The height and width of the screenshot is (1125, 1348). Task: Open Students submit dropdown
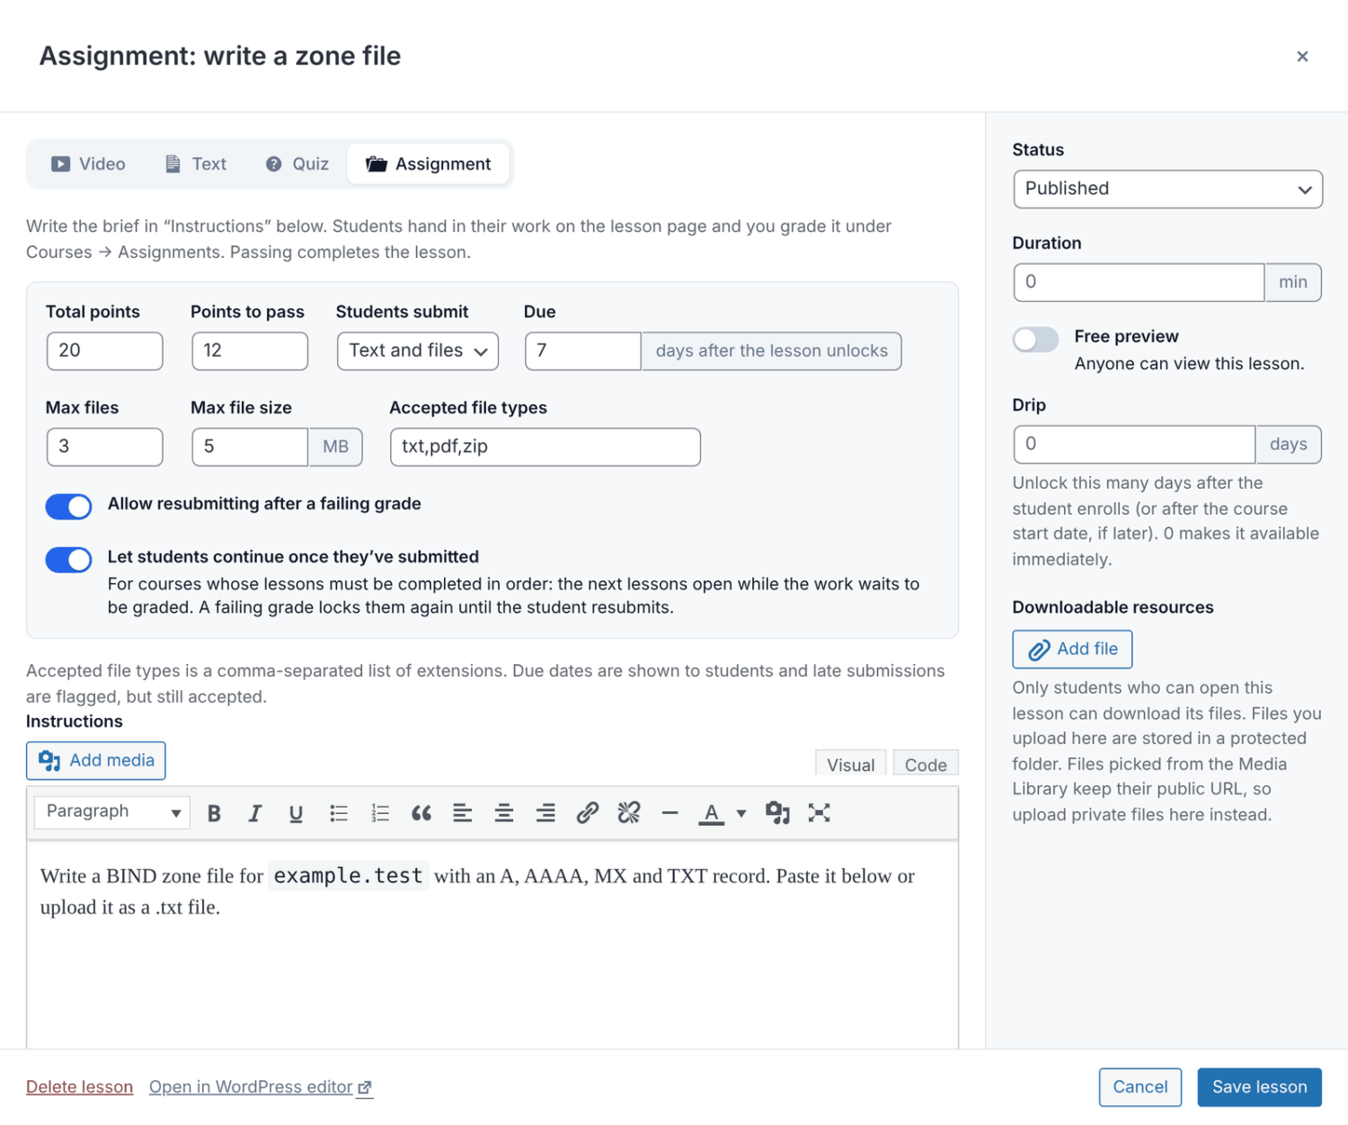[418, 351]
